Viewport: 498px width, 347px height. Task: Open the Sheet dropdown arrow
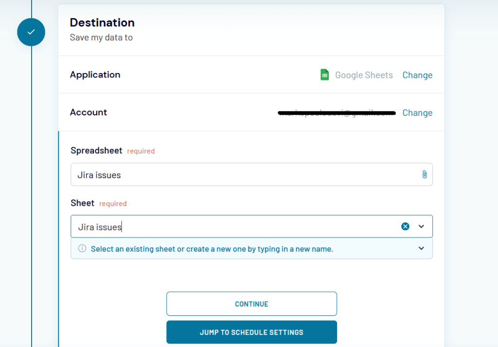point(421,226)
